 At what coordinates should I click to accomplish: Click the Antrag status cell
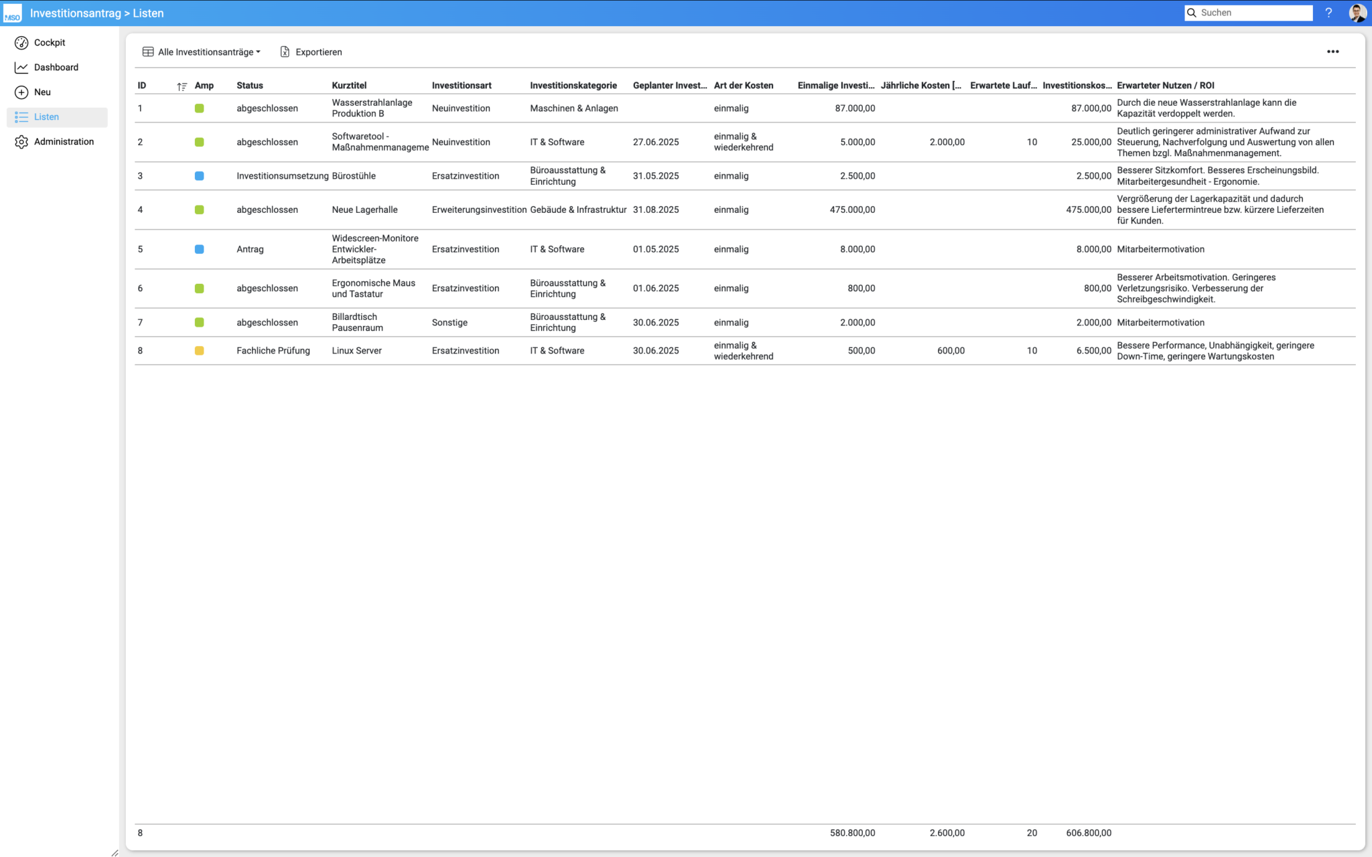click(250, 250)
